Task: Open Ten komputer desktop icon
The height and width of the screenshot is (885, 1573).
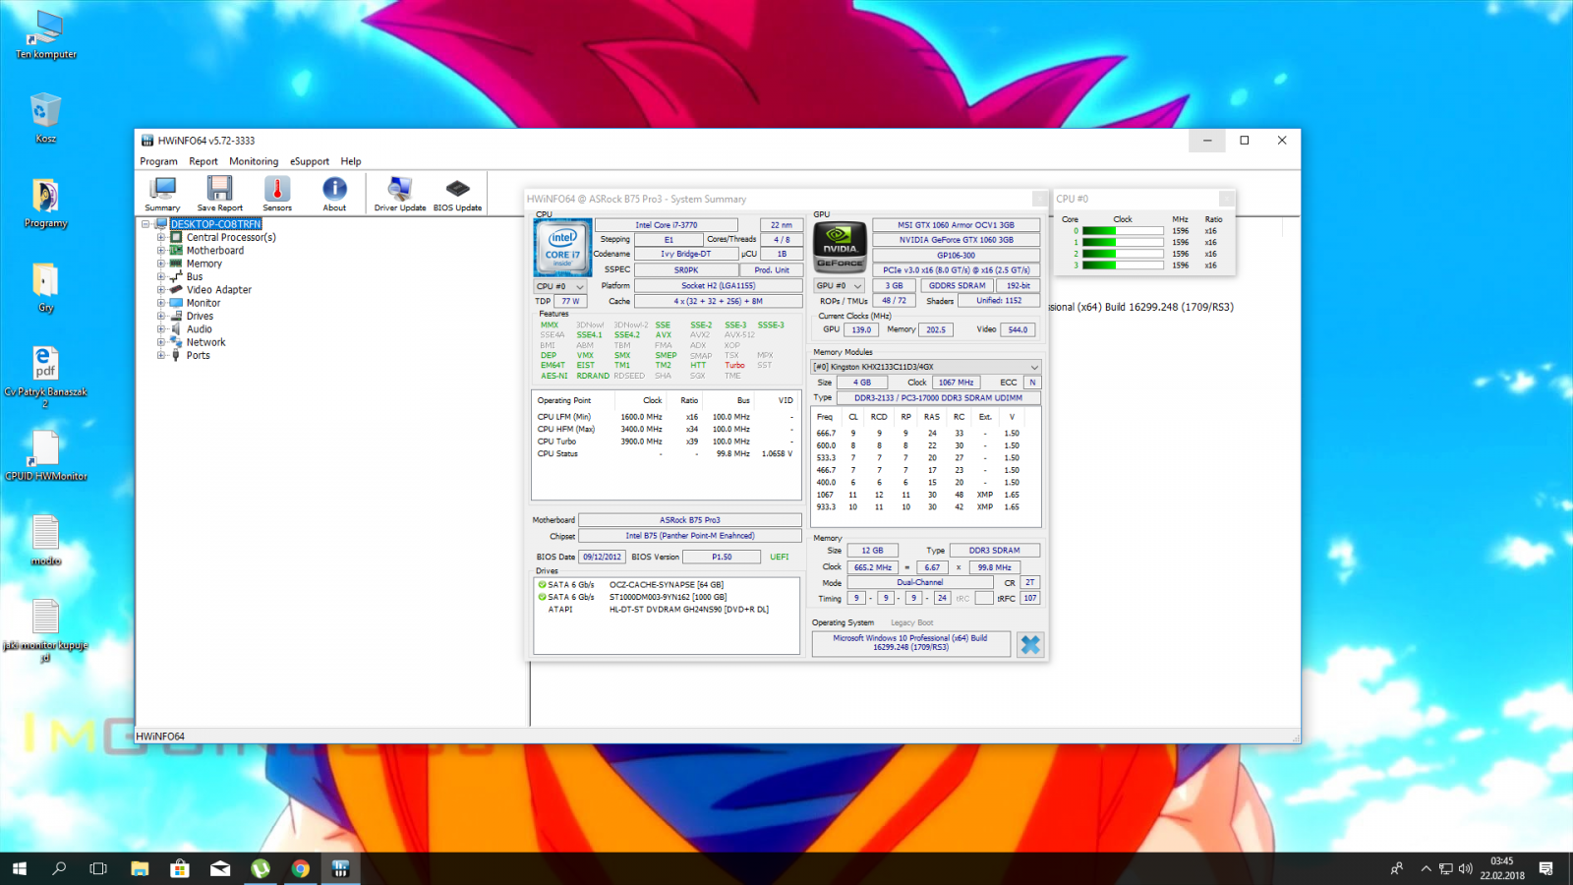Action: coord(46,35)
